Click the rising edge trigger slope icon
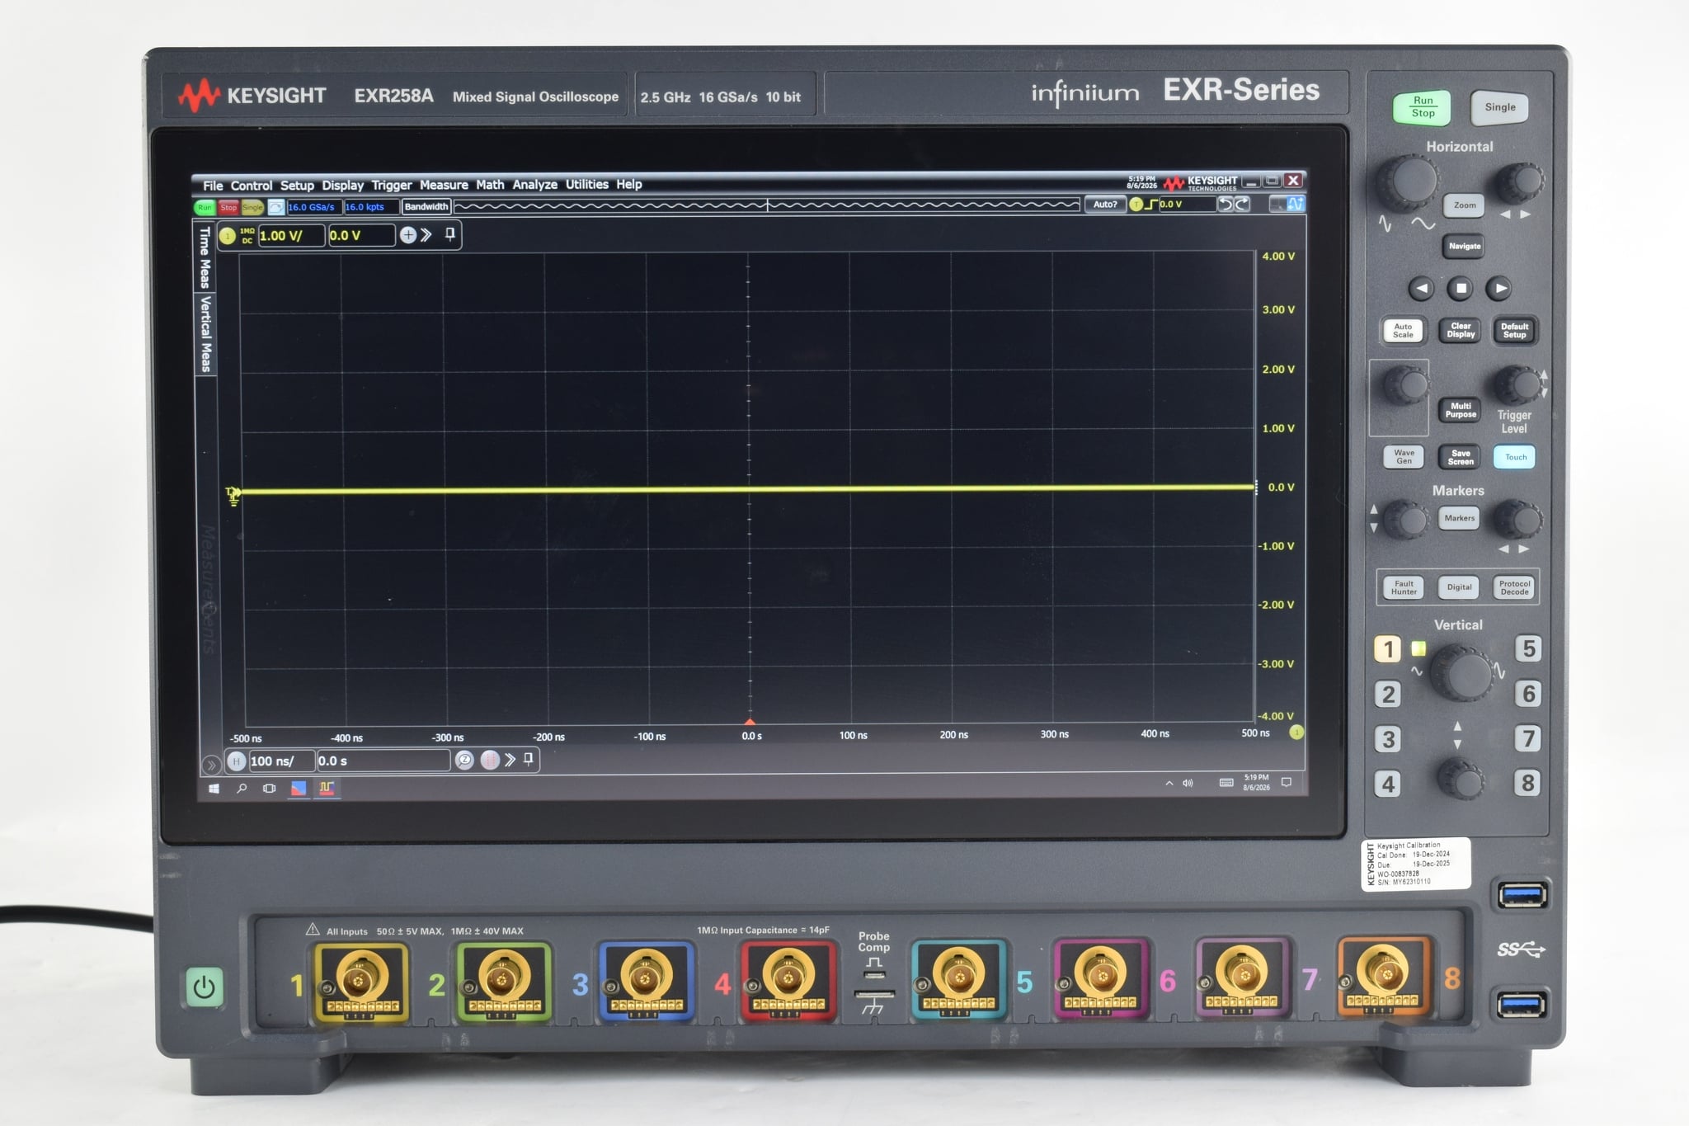 point(1151,205)
